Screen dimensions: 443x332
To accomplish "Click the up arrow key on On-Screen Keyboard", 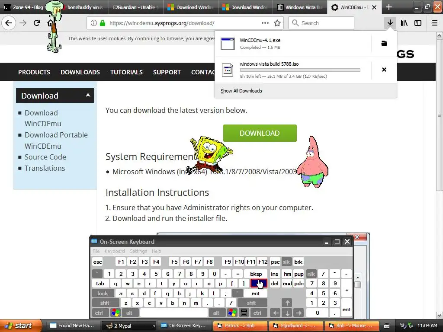I will coord(287,303).
